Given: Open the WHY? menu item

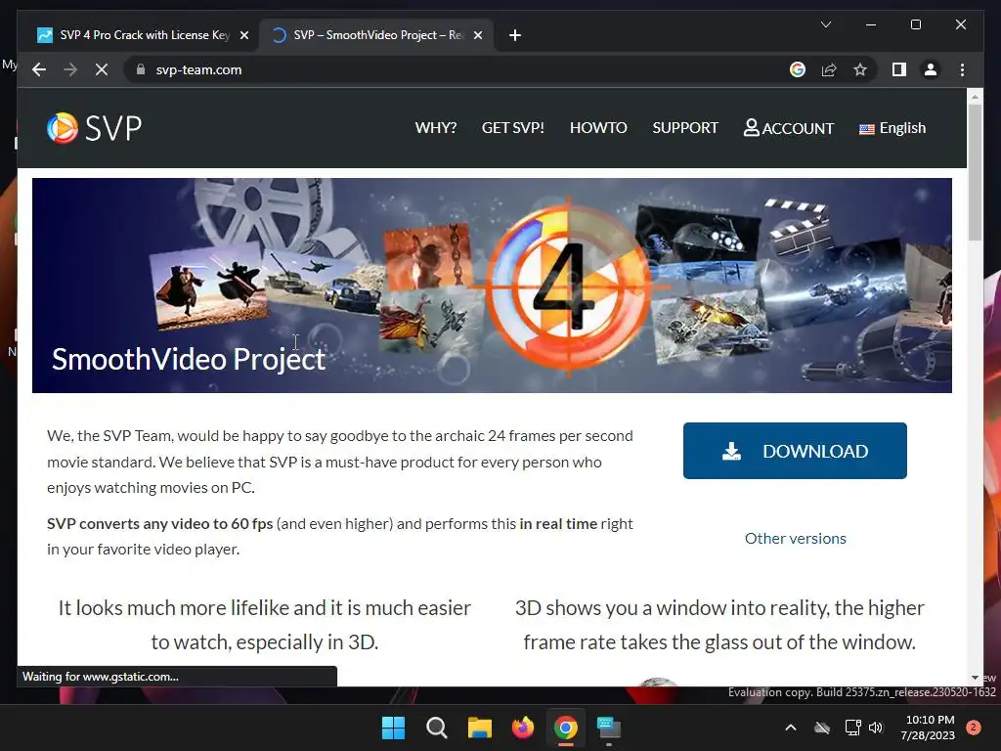Looking at the screenshot, I should [x=436, y=128].
